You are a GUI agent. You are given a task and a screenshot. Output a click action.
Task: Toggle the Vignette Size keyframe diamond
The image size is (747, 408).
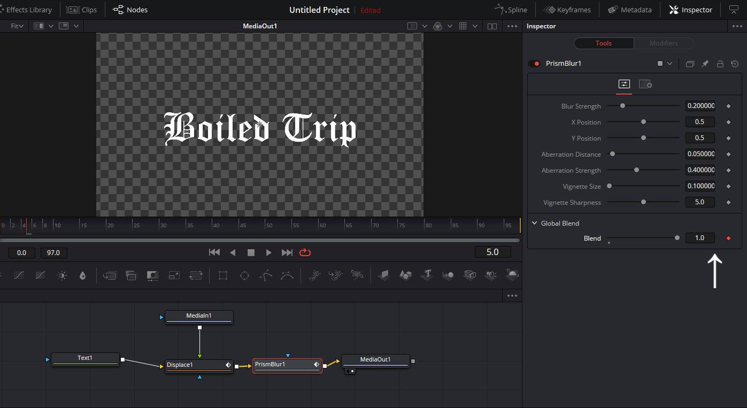728,186
